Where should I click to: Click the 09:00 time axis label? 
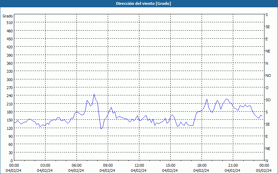[x=108, y=166]
